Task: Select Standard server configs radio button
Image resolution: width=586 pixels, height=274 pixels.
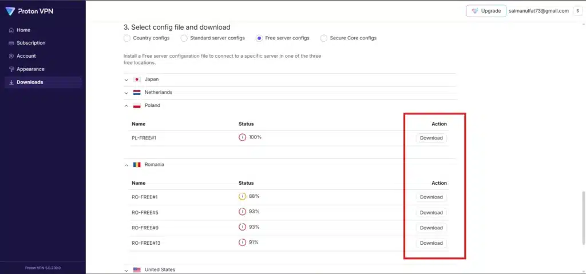Action: (184, 38)
